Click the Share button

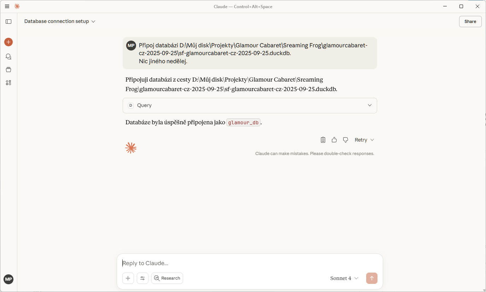470,22
